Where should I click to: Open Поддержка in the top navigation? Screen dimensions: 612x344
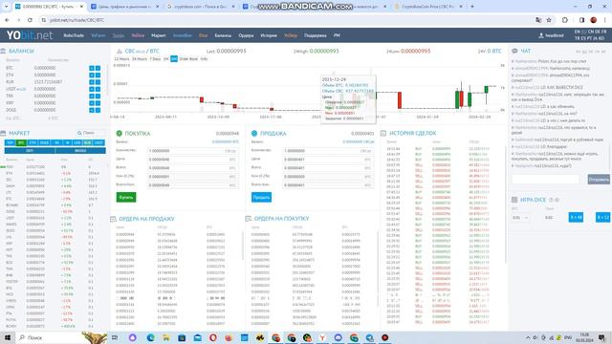click(315, 35)
